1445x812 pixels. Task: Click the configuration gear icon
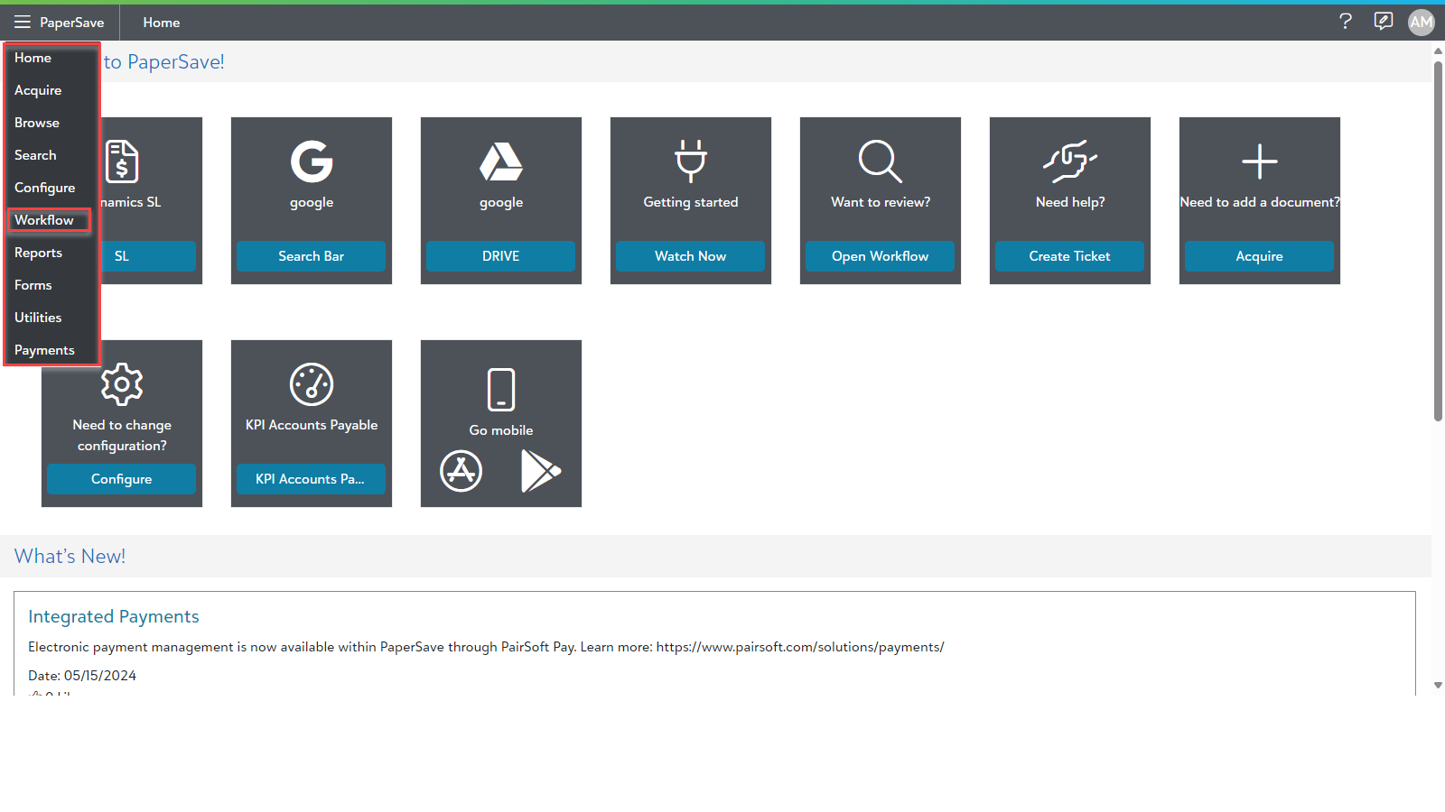point(122,385)
